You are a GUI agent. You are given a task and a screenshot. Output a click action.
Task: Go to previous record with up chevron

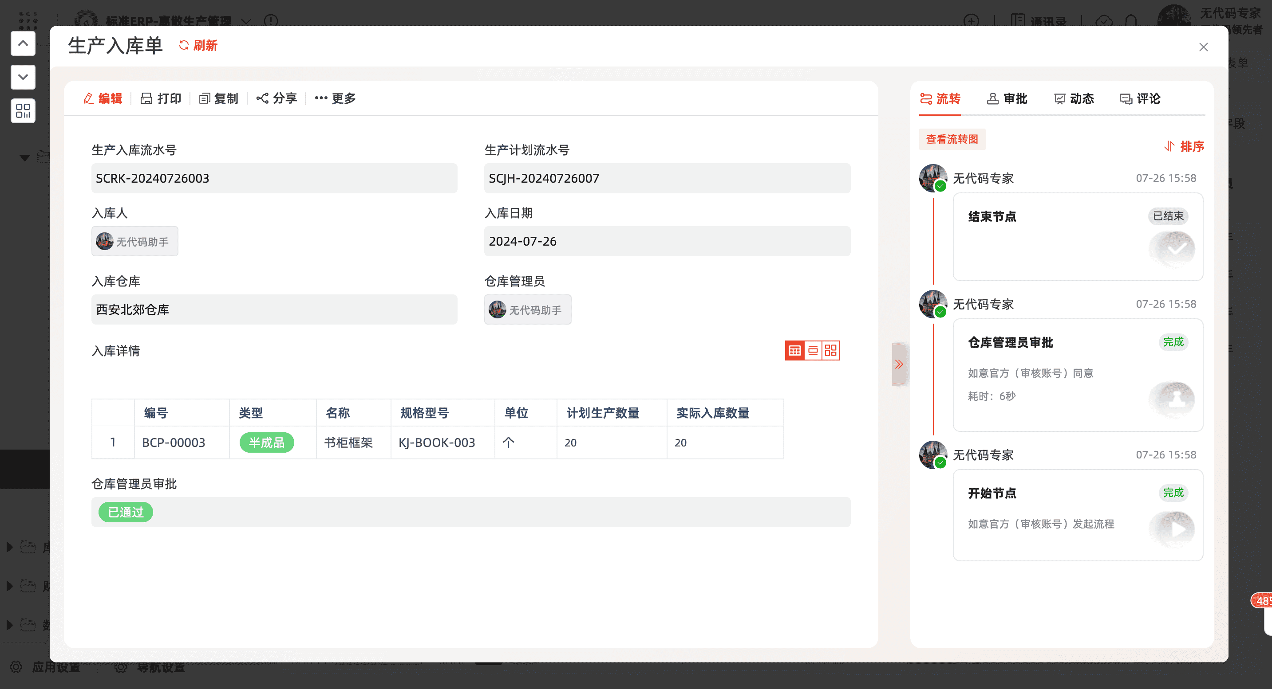pos(23,43)
